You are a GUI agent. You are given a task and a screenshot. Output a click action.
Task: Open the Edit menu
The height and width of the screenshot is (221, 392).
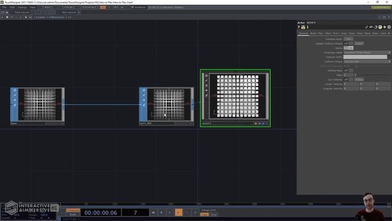12,7
